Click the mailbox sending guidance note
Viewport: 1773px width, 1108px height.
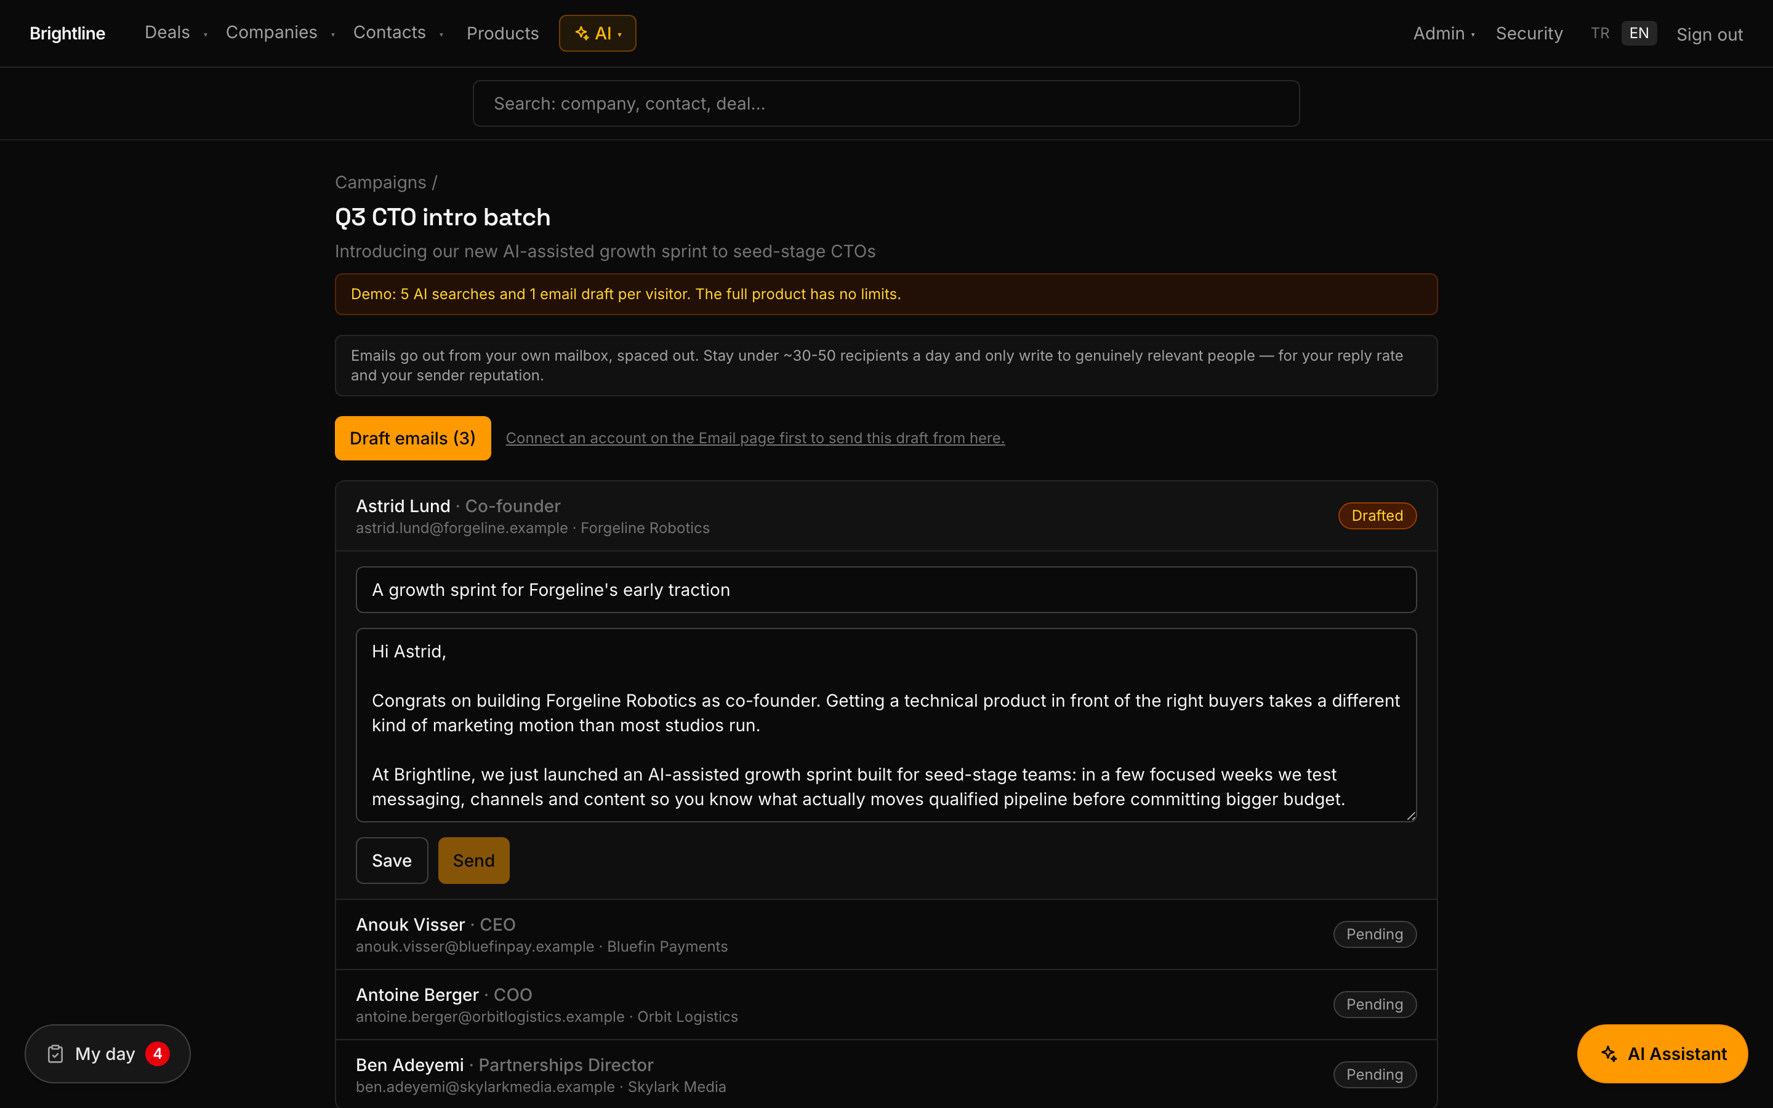[x=886, y=366]
